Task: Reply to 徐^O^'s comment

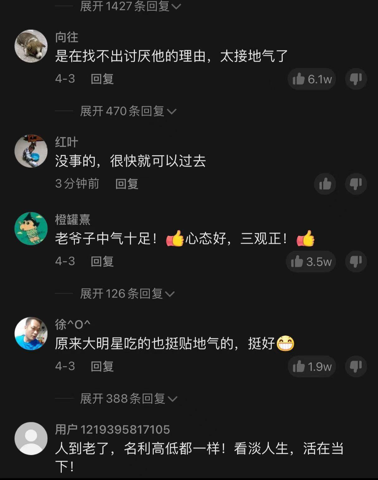Action: coord(102,366)
